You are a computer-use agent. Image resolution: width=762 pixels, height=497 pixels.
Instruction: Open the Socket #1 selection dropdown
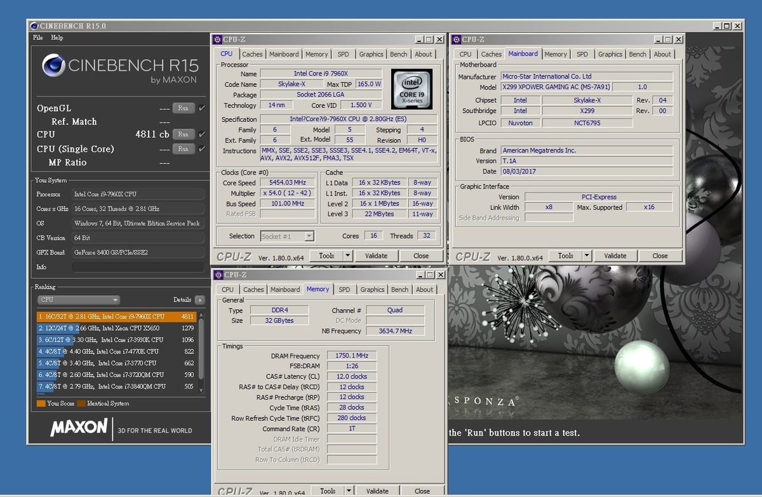311,235
